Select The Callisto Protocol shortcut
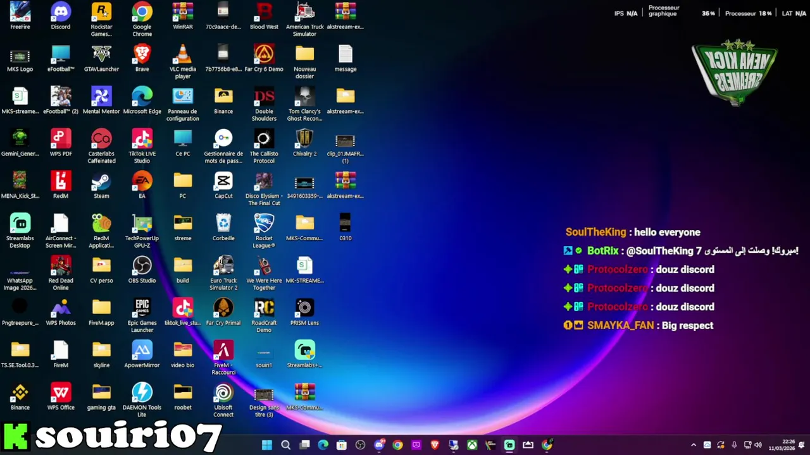The image size is (810, 455). pos(264,147)
